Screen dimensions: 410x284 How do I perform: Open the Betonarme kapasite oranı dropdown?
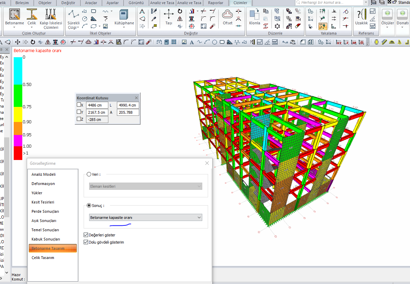[x=145, y=218]
